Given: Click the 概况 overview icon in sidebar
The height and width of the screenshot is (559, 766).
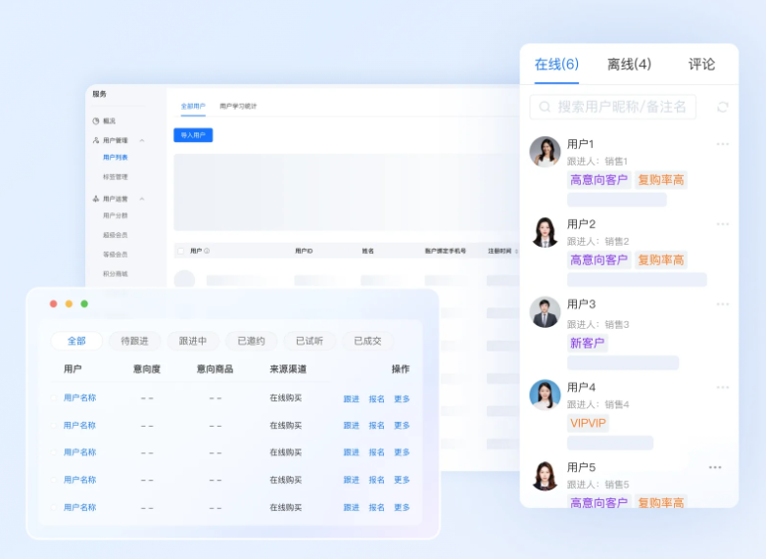Looking at the screenshot, I should pos(96,121).
